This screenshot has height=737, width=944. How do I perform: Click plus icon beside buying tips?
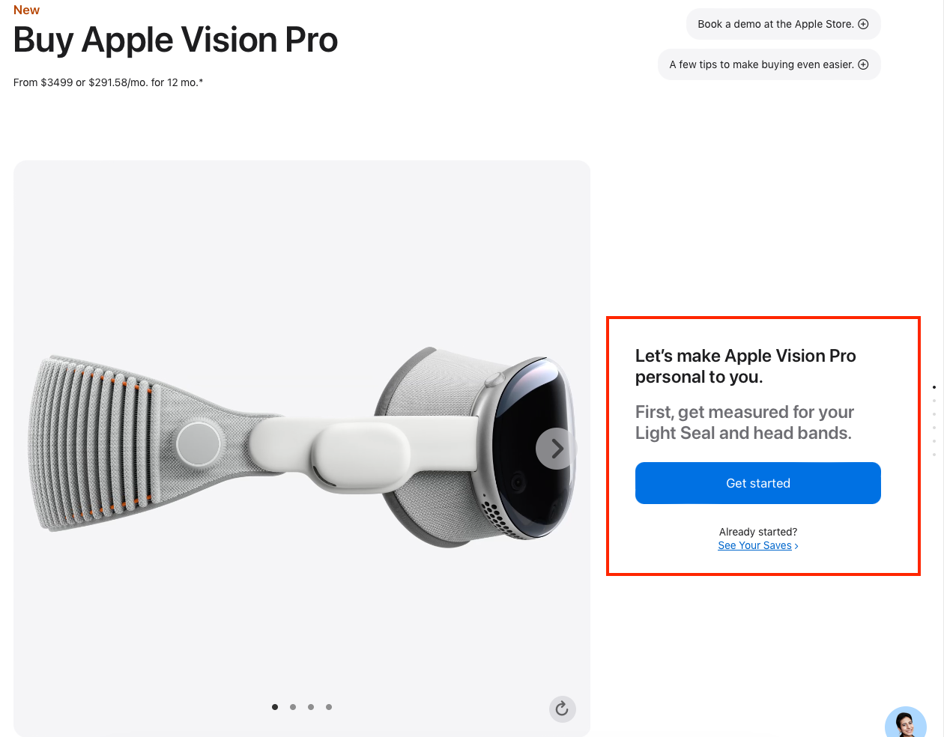point(863,64)
